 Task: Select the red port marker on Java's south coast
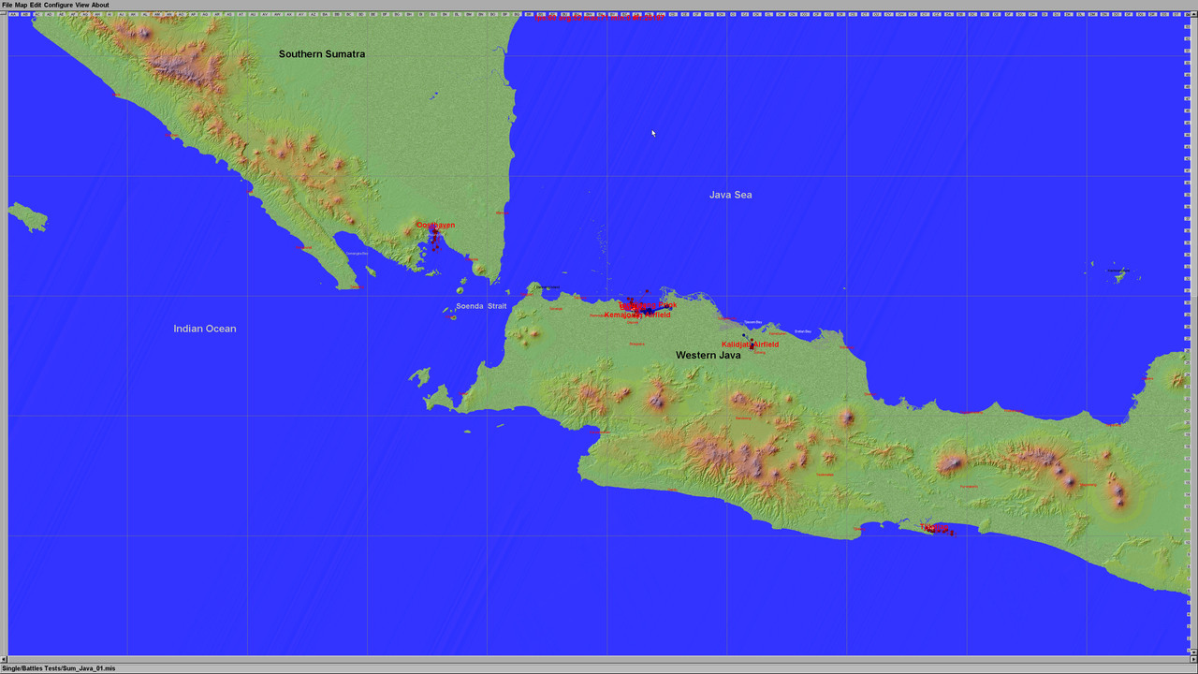[934, 530]
